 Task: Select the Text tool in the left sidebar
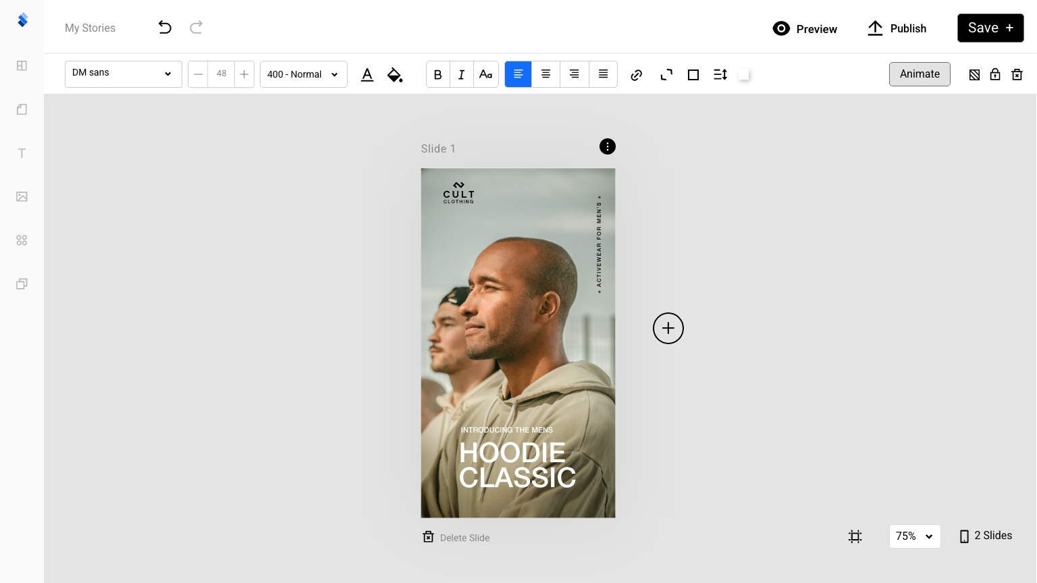click(22, 153)
